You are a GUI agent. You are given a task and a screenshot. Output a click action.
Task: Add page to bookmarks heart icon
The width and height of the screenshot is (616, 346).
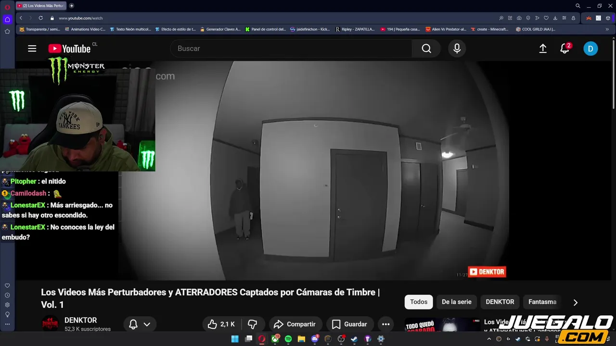point(546,18)
